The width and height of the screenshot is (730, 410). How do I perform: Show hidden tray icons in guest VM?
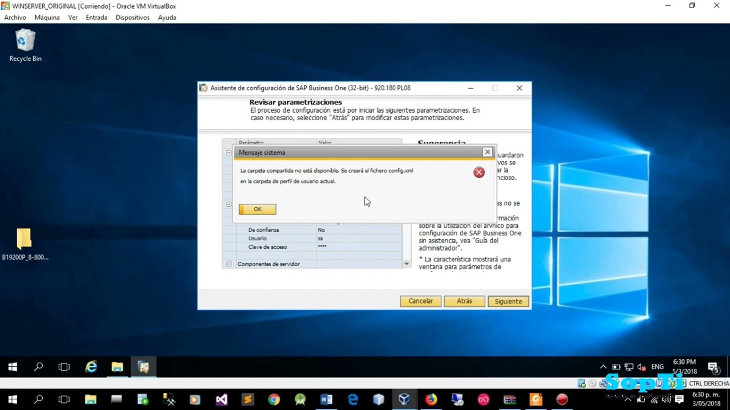click(603, 367)
